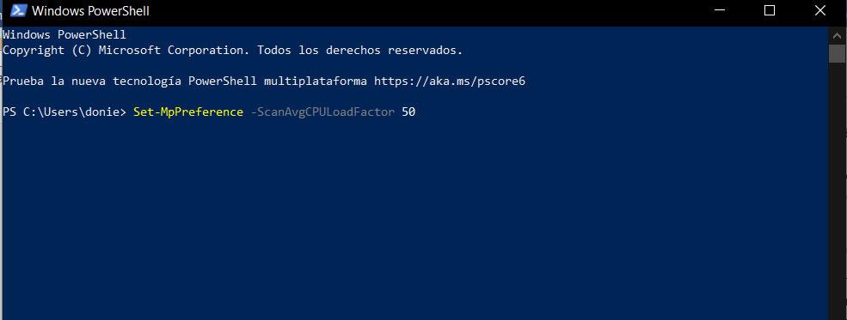
Task: Close the Windows PowerShell window
Action: click(x=820, y=10)
